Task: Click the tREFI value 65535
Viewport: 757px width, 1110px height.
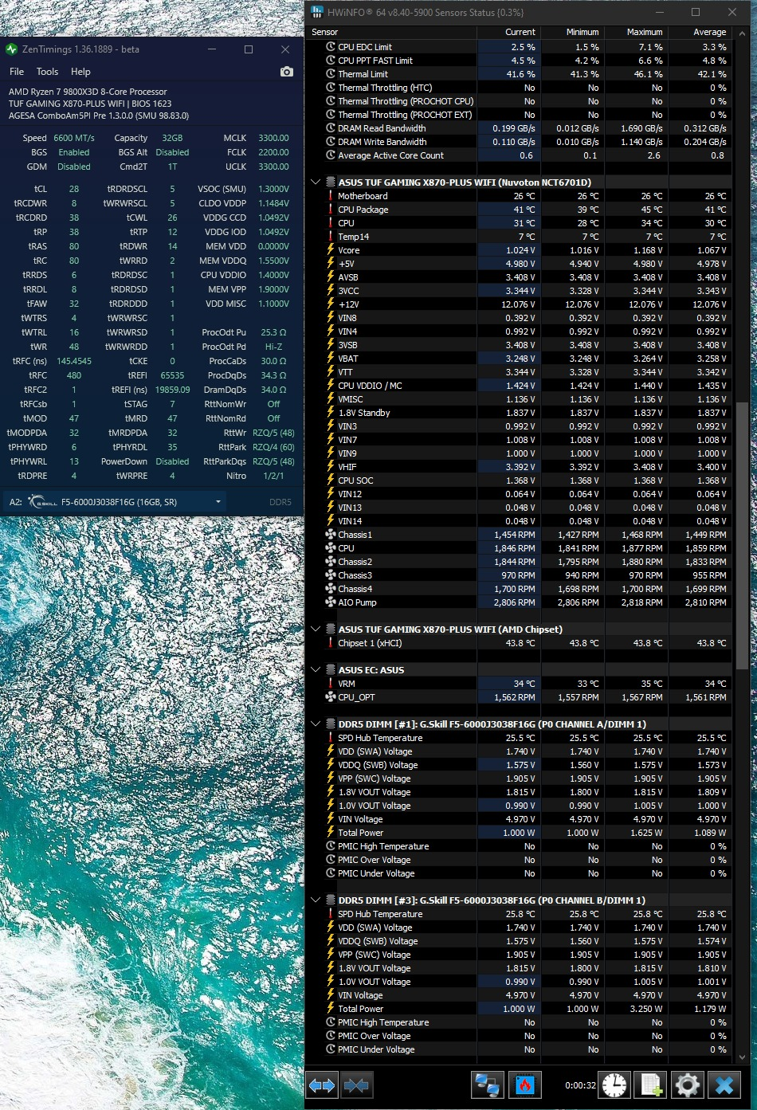Action: click(x=172, y=375)
